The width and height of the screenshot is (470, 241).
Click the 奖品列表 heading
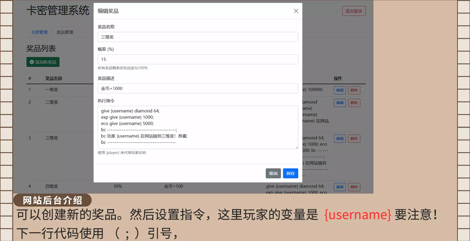[x=41, y=48]
